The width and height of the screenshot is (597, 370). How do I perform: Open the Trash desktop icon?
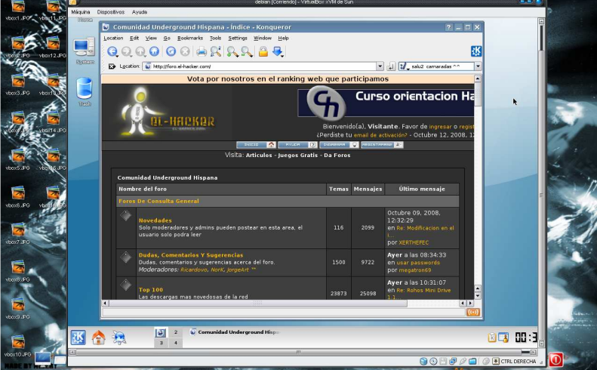pyautogui.click(x=84, y=90)
